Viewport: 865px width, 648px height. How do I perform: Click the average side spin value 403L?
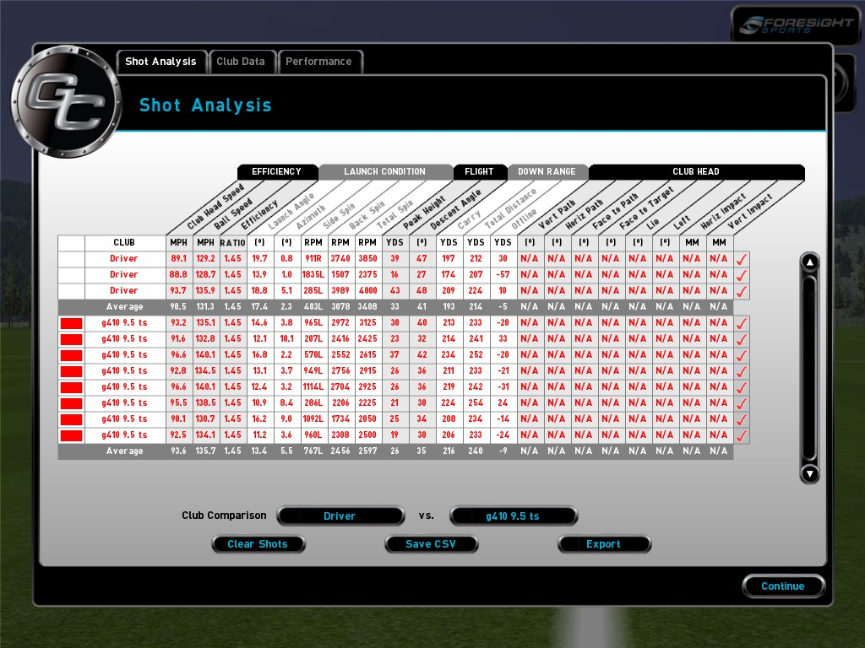click(313, 307)
